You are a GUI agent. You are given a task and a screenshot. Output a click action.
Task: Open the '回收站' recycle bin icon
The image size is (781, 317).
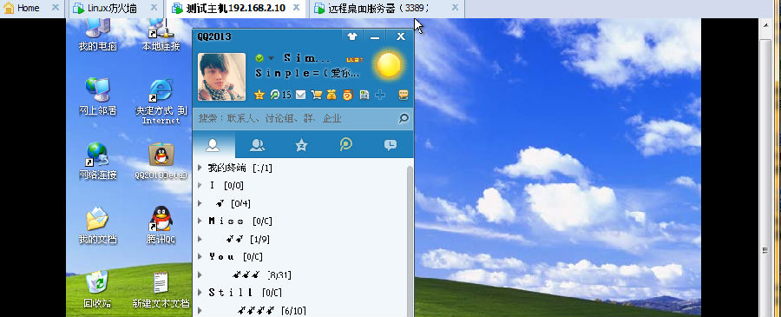(97, 289)
